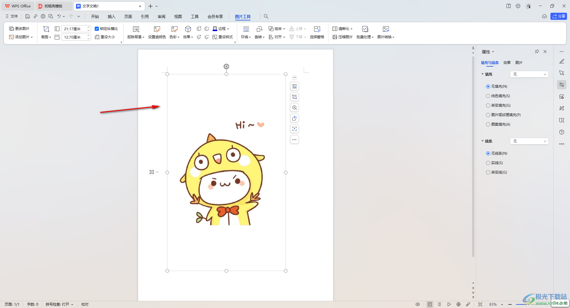The image size is (570, 308).
Task: Open the effects (效果) cube icon
Action: coord(188,29)
